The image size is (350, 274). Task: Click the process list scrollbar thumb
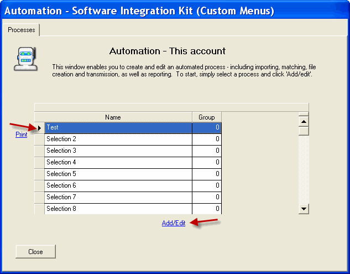click(304, 131)
